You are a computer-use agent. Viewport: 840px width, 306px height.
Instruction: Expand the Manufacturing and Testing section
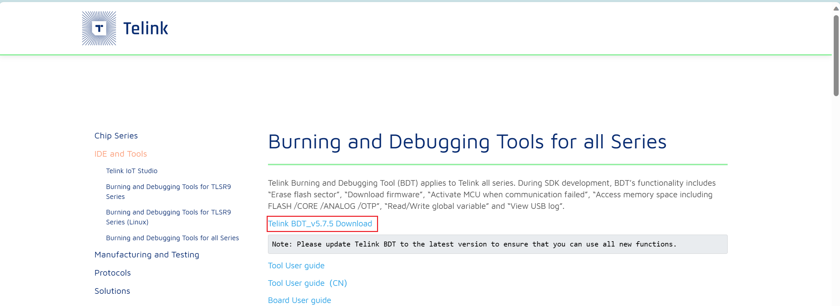[x=147, y=255]
